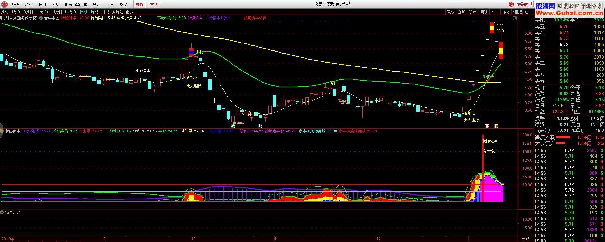This screenshot has height=242, width=605.
Task: Click the 买一 price 5.70
Action: (x=564, y=57)
